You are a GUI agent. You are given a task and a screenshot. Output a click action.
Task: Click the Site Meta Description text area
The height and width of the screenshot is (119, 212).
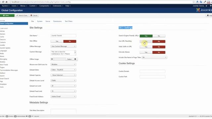pyautogui.click(x=63, y=111)
